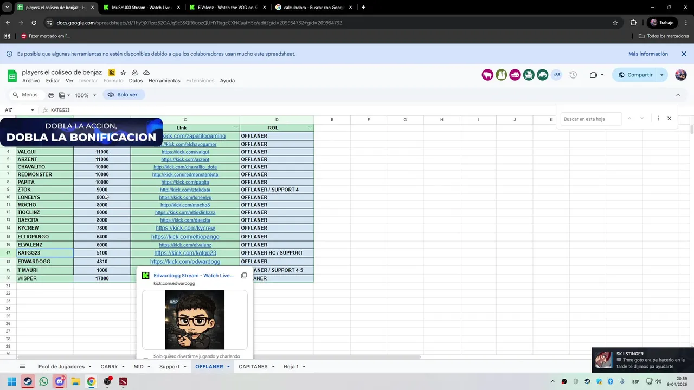Open the CARRY sheet tab menu arrow
This screenshot has height=390, width=694.
[123, 367]
